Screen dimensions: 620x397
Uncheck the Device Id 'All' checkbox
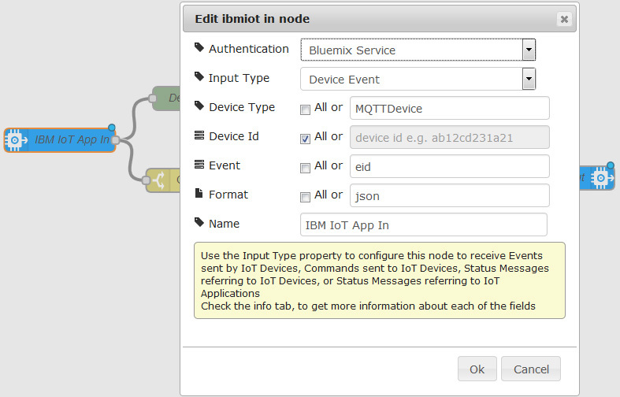click(x=305, y=139)
